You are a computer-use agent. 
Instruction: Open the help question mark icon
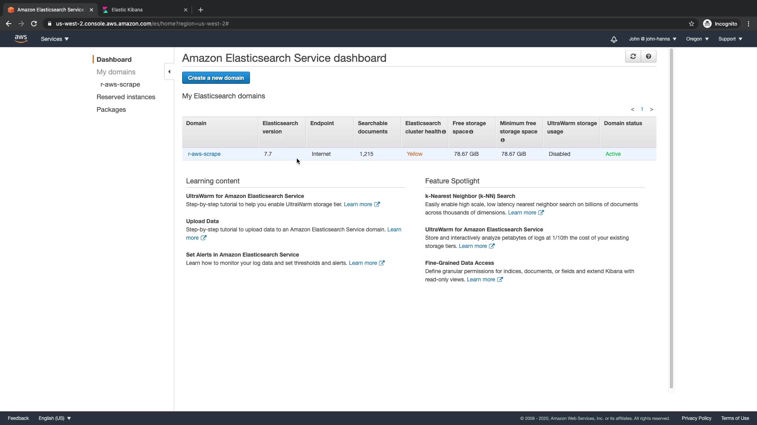(x=649, y=57)
